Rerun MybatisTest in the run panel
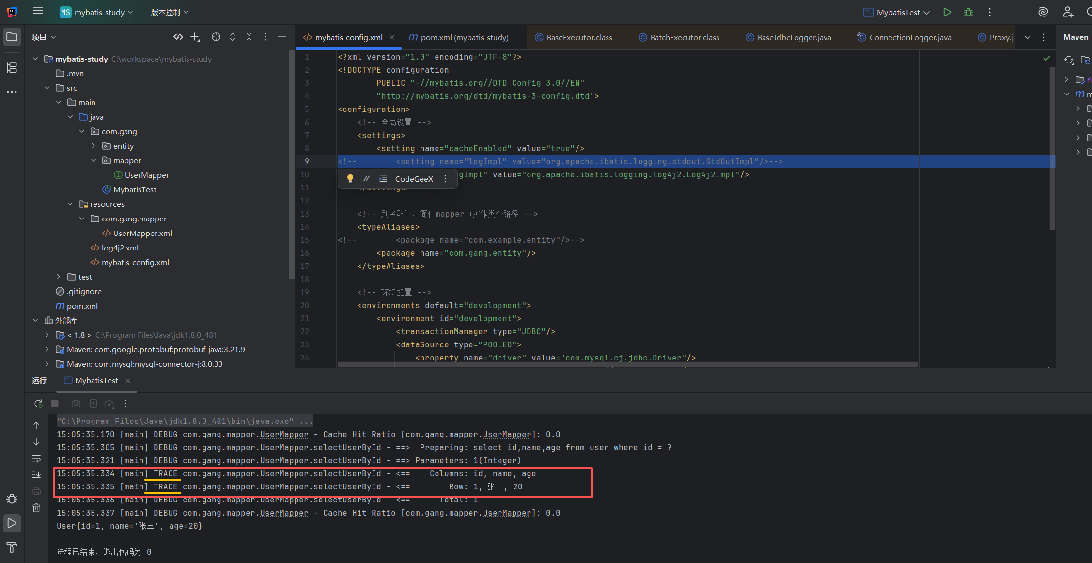 [39, 404]
